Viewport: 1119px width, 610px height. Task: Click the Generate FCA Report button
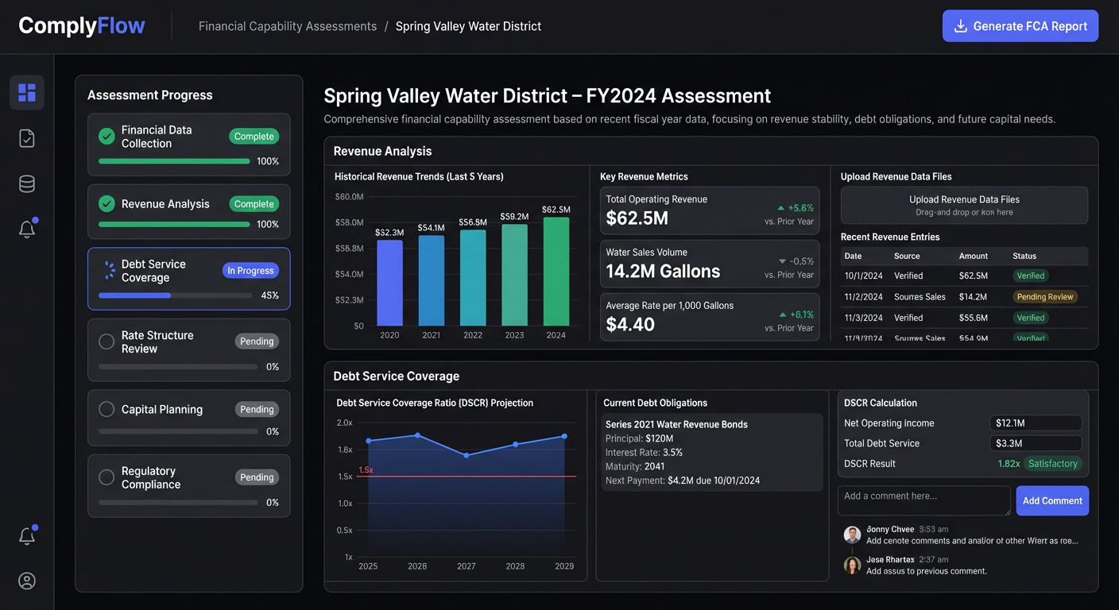(1020, 25)
